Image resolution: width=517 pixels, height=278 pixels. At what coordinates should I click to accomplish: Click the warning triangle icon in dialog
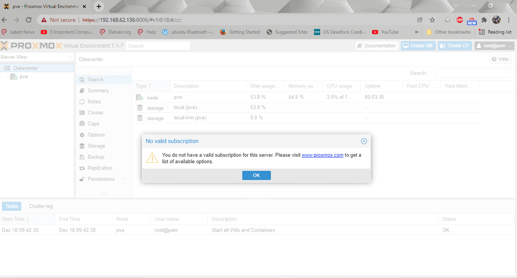click(x=152, y=158)
